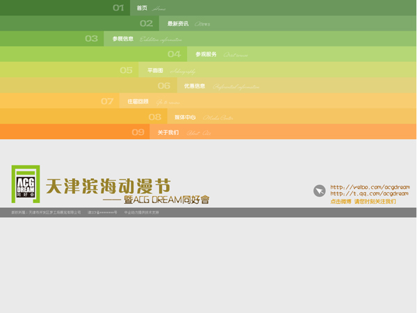Click the 津ICP备 registration number text
Screen dimensions: 417x313
point(102,212)
